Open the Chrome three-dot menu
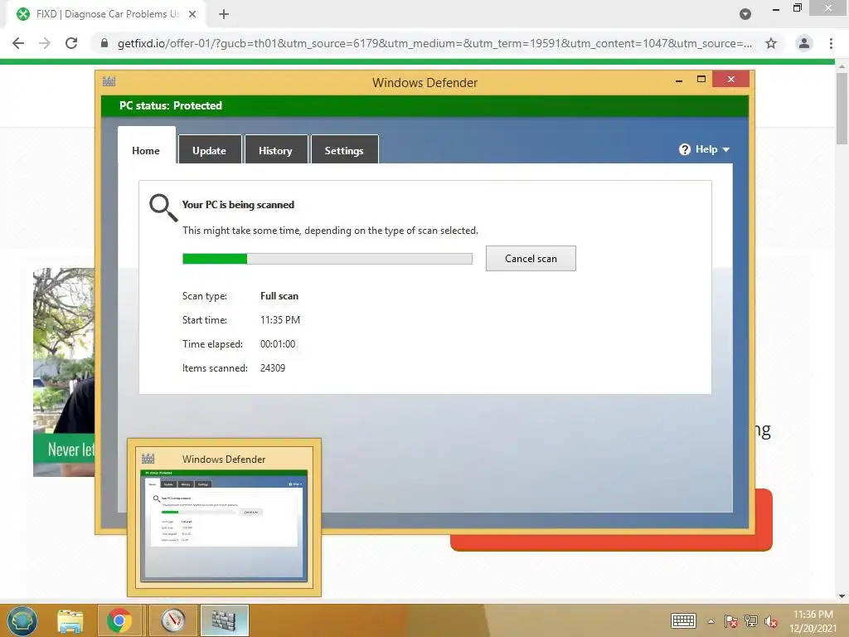Screen dimensions: 849x637 coord(831,43)
